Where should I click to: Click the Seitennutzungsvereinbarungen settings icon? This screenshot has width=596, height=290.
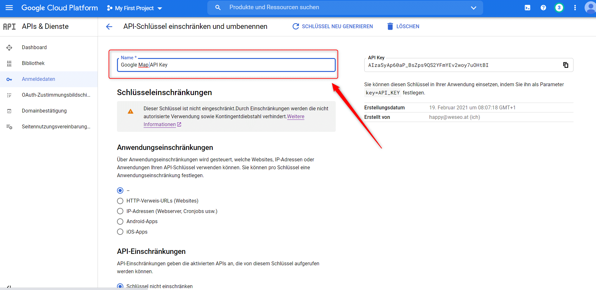(9, 127)
